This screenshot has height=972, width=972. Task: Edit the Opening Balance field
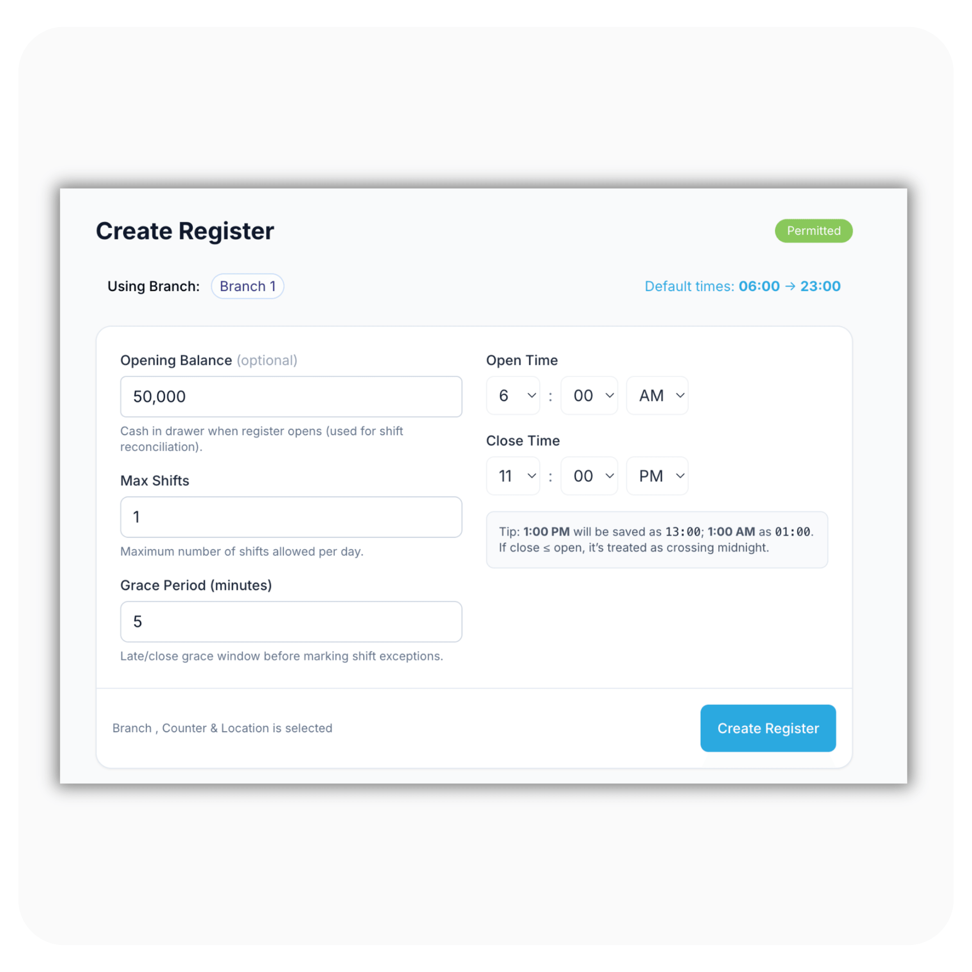291,397
